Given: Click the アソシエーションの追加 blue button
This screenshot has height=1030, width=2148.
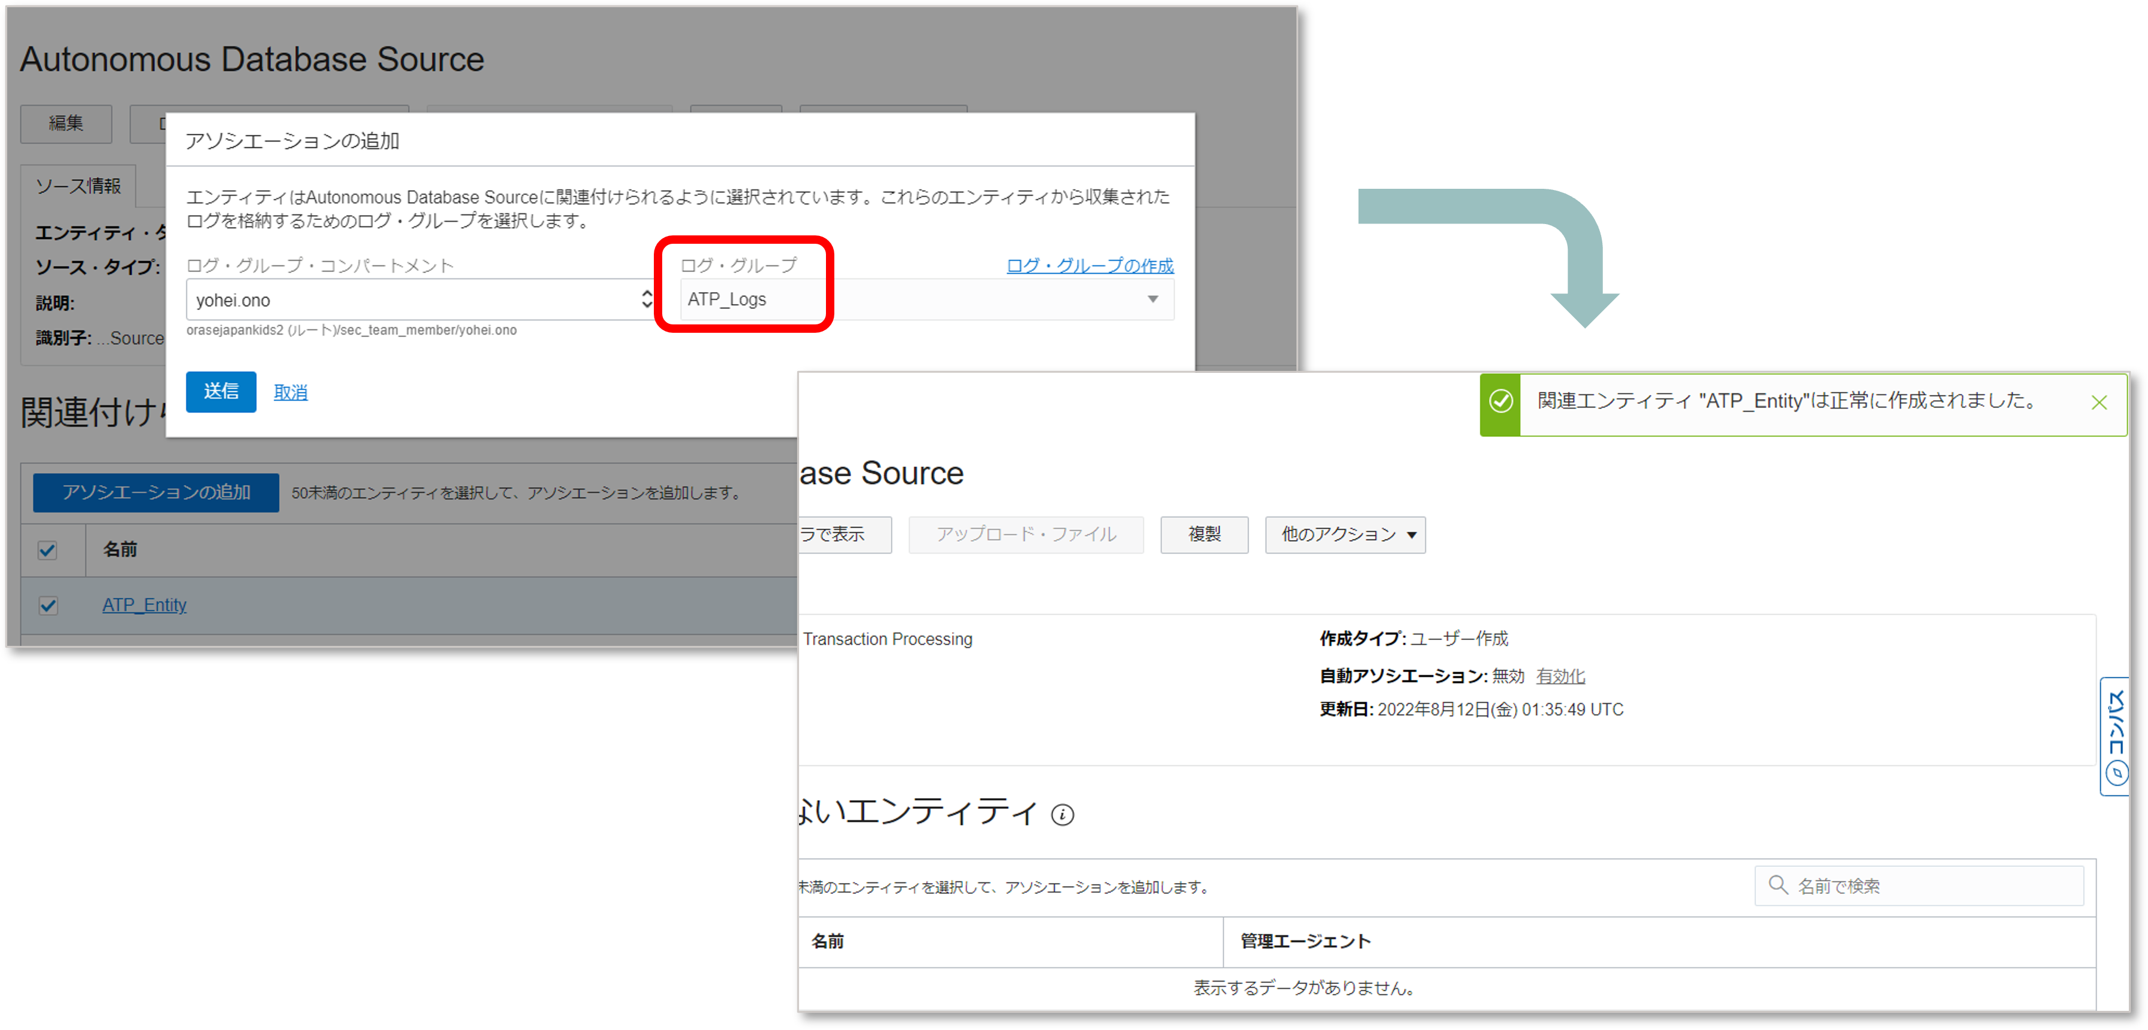Looking at the screenshot, I should tap(155, 492).
